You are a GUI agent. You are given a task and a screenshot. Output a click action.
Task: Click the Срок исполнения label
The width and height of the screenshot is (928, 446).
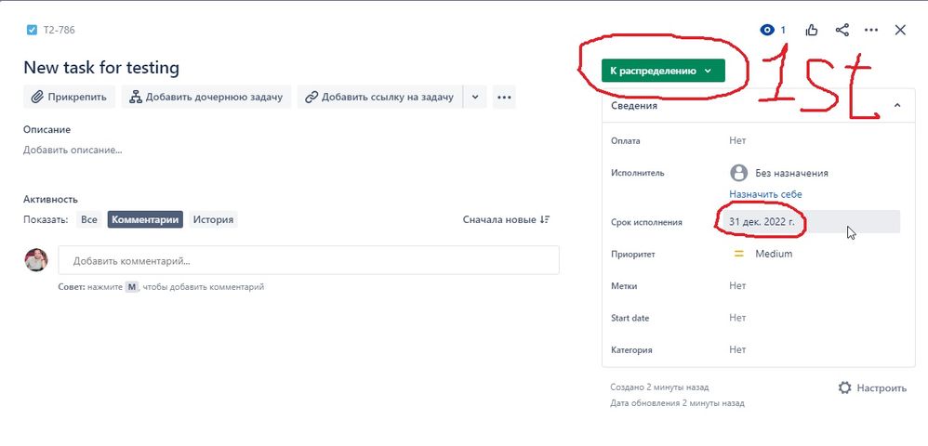646,222
